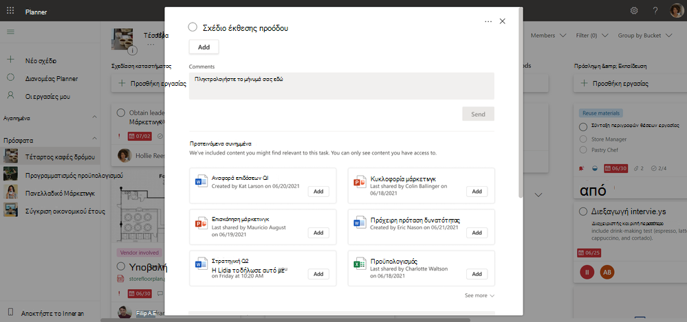Click the phone icon next to Αποκτήστε
Viewport: 687px width, 322px height.
click(11, 313)
